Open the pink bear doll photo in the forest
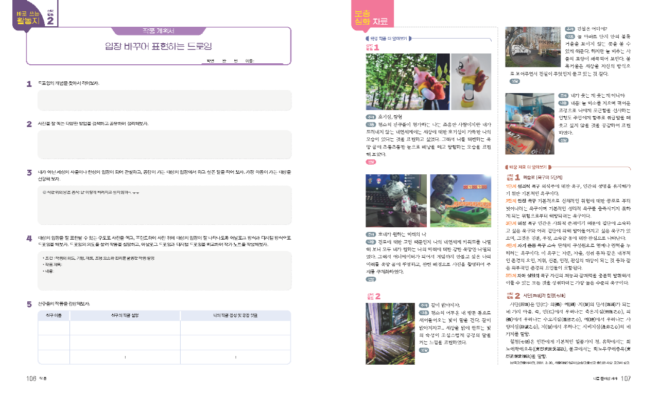 (407, 81)
